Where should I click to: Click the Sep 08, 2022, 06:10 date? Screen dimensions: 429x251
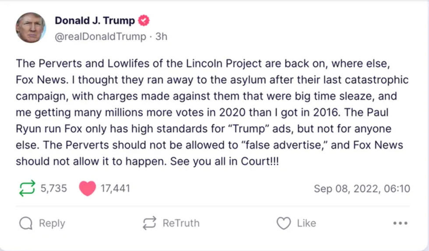pyautogui.click(x=362, y=188)
